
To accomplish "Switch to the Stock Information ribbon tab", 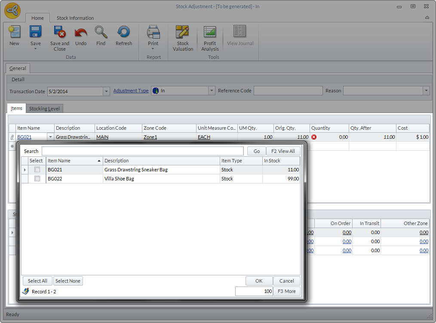I will [x=75, y=18].
